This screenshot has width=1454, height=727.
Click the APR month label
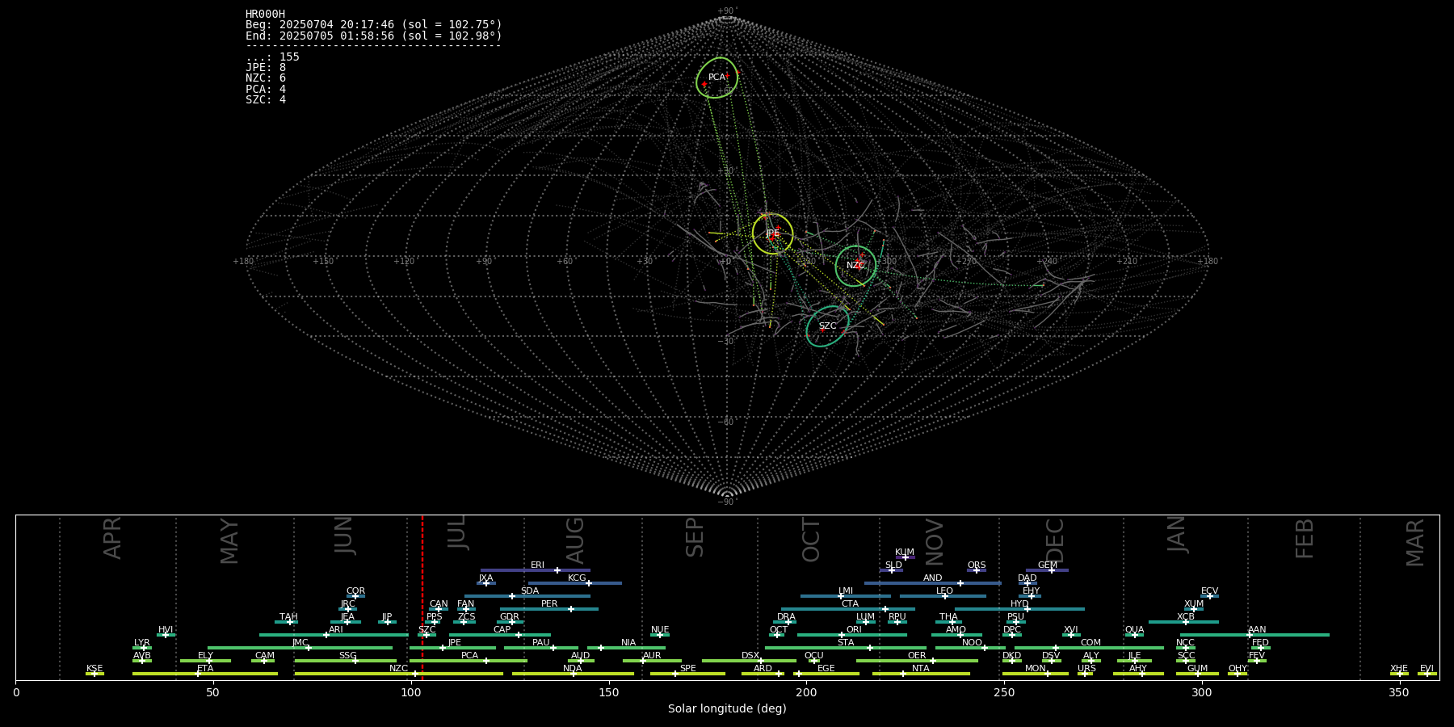click(112, 538)
